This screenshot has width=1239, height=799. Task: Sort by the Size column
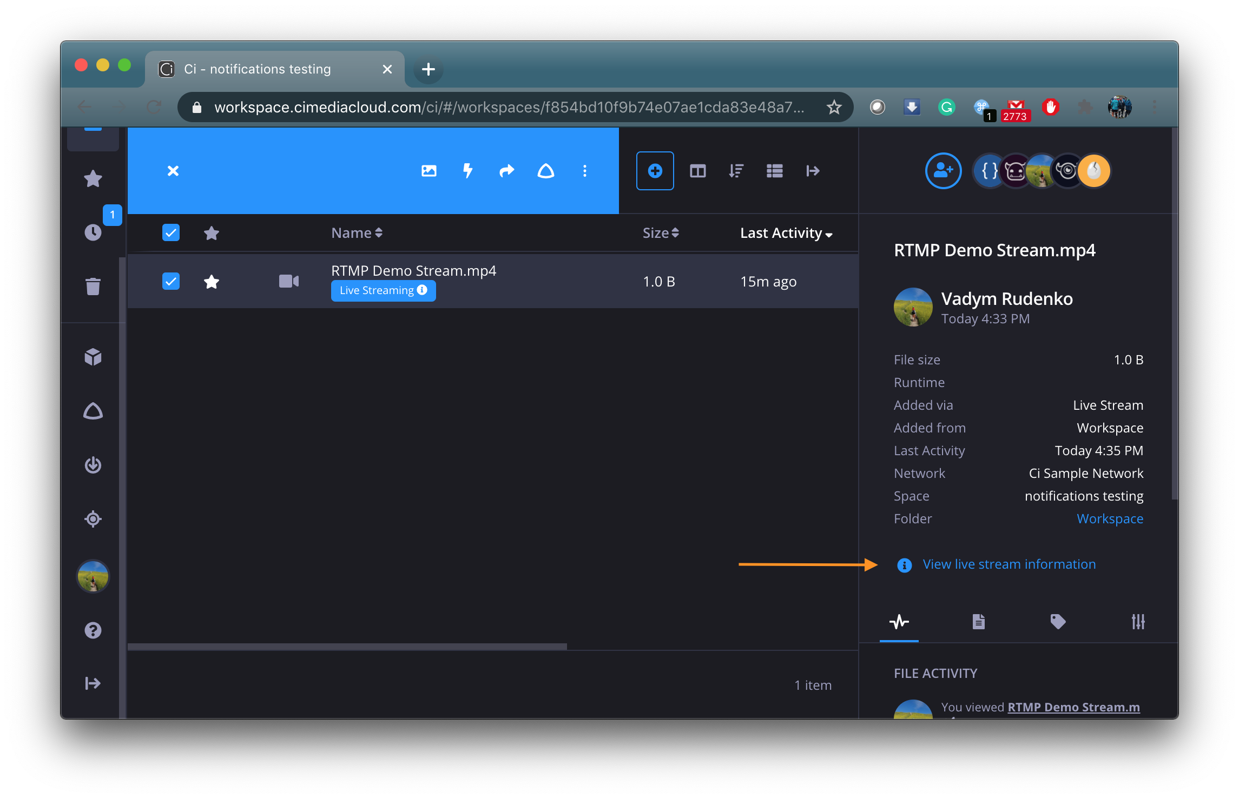tap(661, 233)
